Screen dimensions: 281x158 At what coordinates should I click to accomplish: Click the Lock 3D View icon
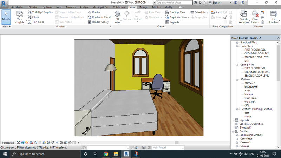pos(48,143)
